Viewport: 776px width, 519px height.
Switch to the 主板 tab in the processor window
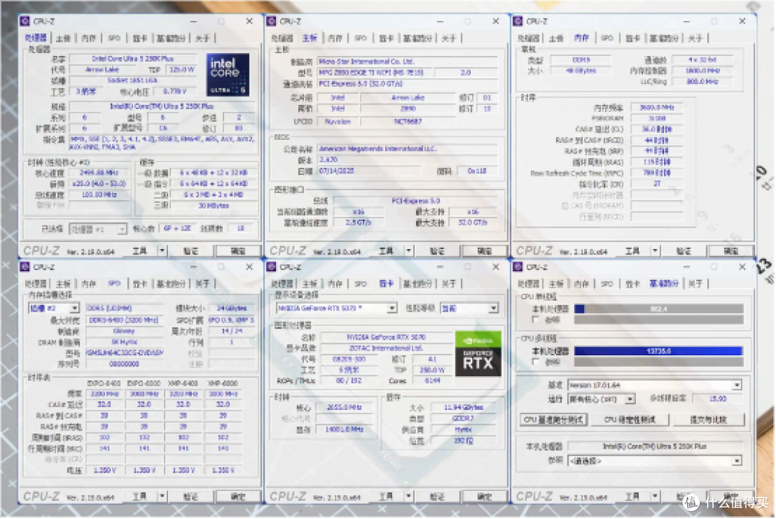[x=63, y=38]
